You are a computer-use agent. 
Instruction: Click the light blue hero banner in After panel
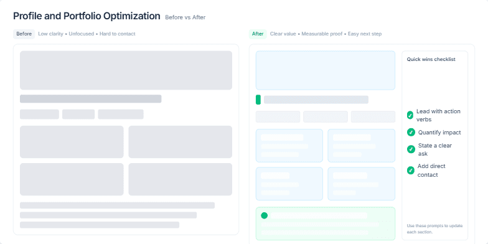pyautogui.click(x=326, y=70)
